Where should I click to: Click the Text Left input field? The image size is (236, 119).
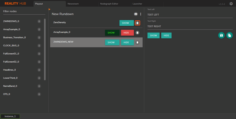coord(190,15)
